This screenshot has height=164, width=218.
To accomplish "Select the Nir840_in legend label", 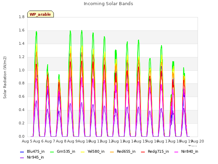I will click(x=190, y=151).
